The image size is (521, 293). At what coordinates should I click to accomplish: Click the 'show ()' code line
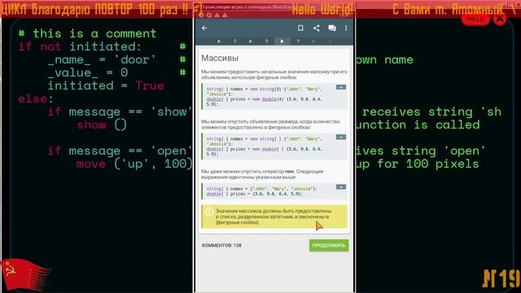[x=102, y=125]
